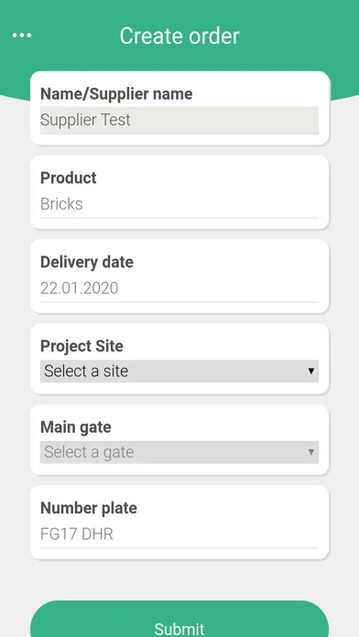359x637 pixels.
Task: Click the Supplier Test name field
Action: (179, 120)
